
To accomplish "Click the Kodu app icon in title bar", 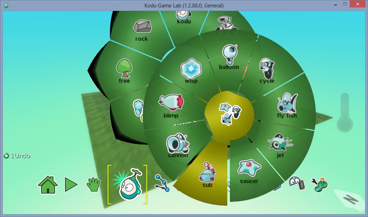I will click(6, 5).
